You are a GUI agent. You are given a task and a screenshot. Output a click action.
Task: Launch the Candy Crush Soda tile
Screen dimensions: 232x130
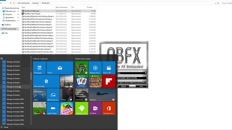(x=67, y=108)
